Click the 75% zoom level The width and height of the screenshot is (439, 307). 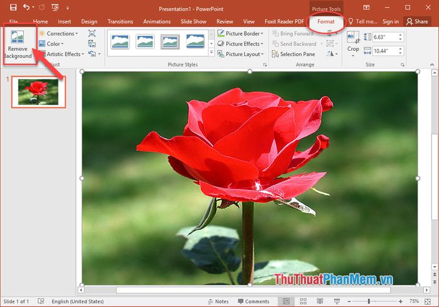point(414,301)
